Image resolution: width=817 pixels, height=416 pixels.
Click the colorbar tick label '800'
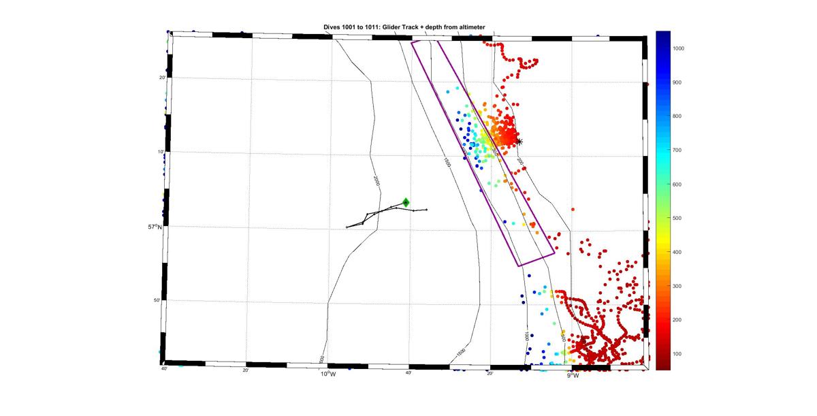click(678, 116)
